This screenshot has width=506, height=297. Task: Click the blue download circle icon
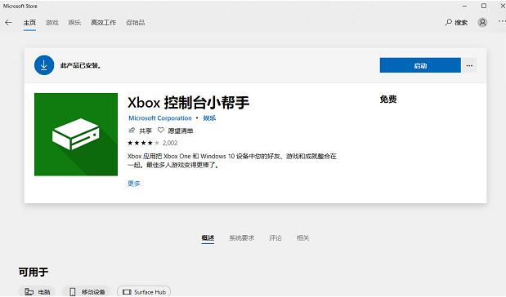[44, 65]
